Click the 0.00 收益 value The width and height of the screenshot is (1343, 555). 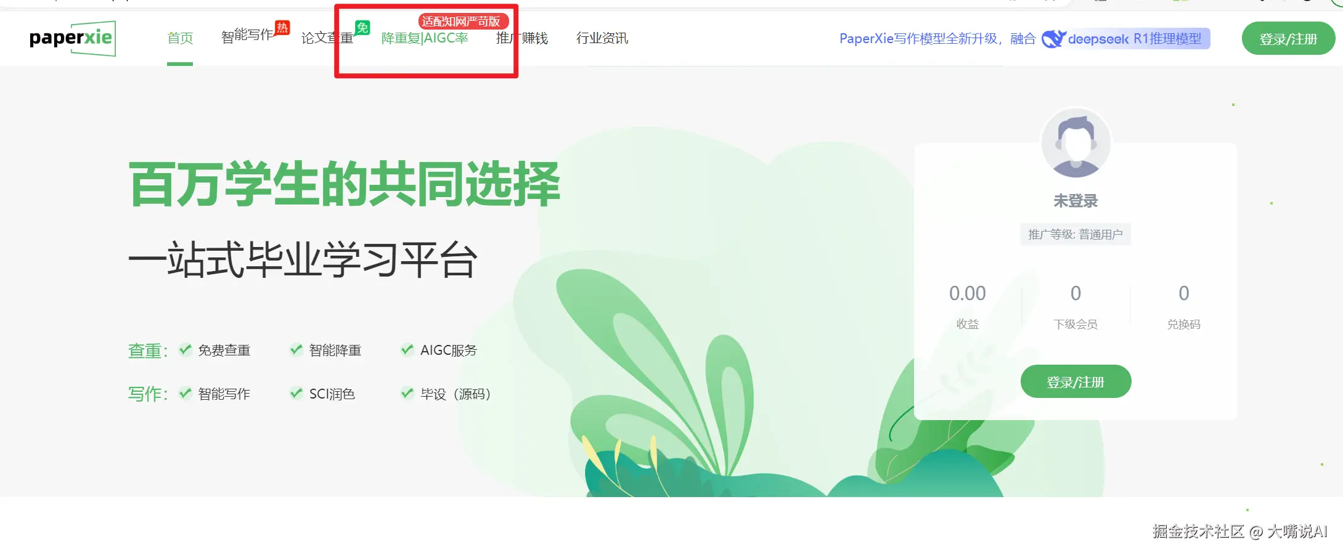point(968,293)
